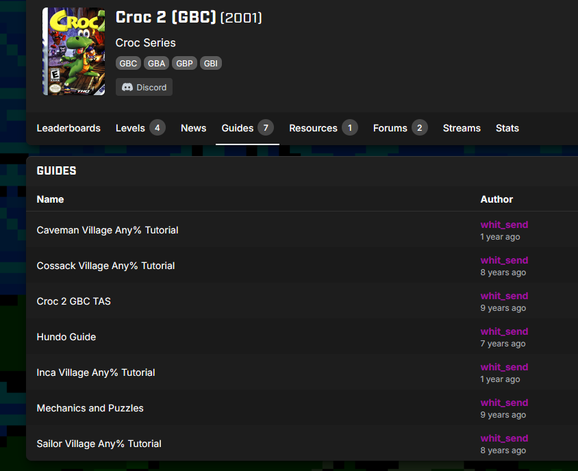Screen dimensions: 578x471
Task: Open Cossack Village Any% Tutorial guide
Action: click(x=105, y=266)
